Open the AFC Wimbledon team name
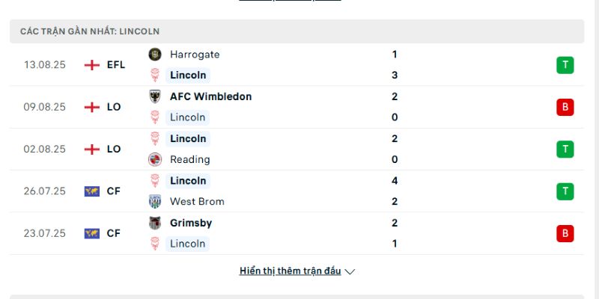The image size is (599, 299). (211, 96)
